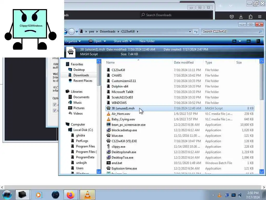Open the dropdown arrow next to Open
Screen dimensions: 266x200
click(105, 41)
